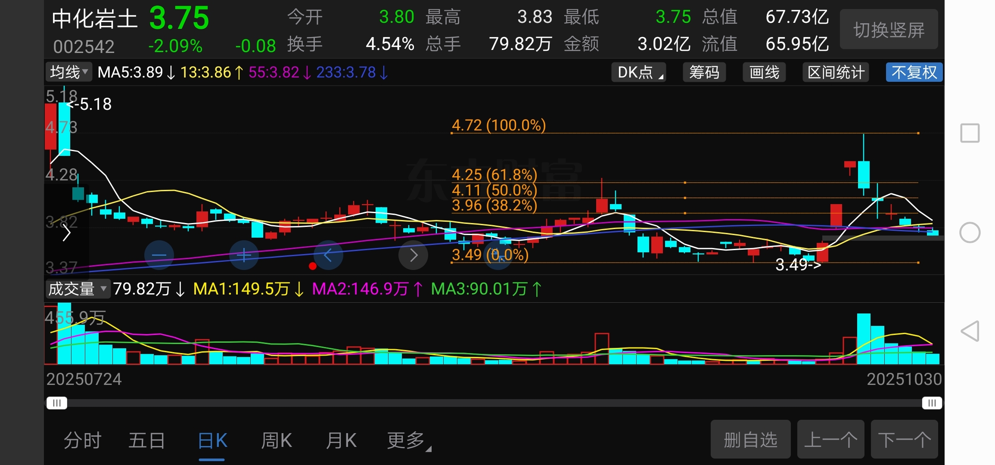Image resolution: width=995 pixels, height=465 pixels.
Task: Toggle 筹码 chip distribution view
Action: (704, 72)
